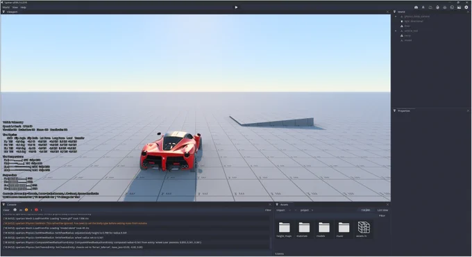Close the Viewport panel
The height and width of the screenshot is (257, 472).
pos(387,12)
